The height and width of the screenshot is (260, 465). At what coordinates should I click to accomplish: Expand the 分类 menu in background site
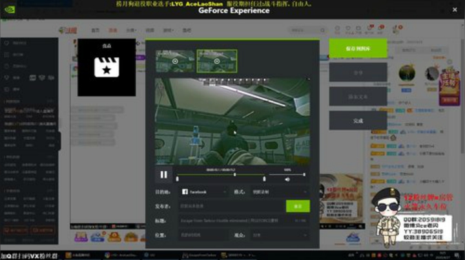tap(131, 30)
